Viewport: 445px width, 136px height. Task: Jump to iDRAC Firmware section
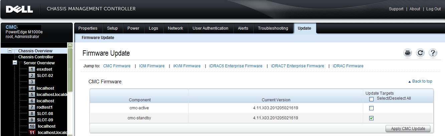(348, 66)
